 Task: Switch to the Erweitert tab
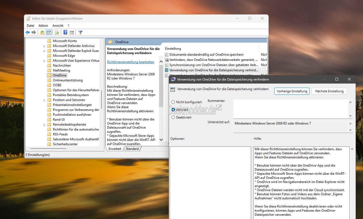pos(115,149)
